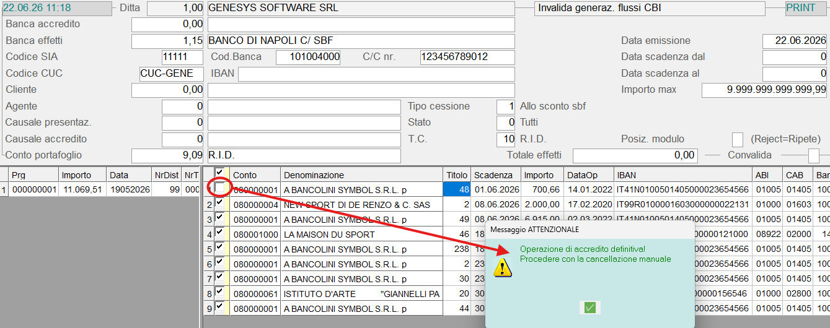Viewport: 830px width, 328px height.
Task: Select the Conto cell 080000004
Action: (255, 204)
